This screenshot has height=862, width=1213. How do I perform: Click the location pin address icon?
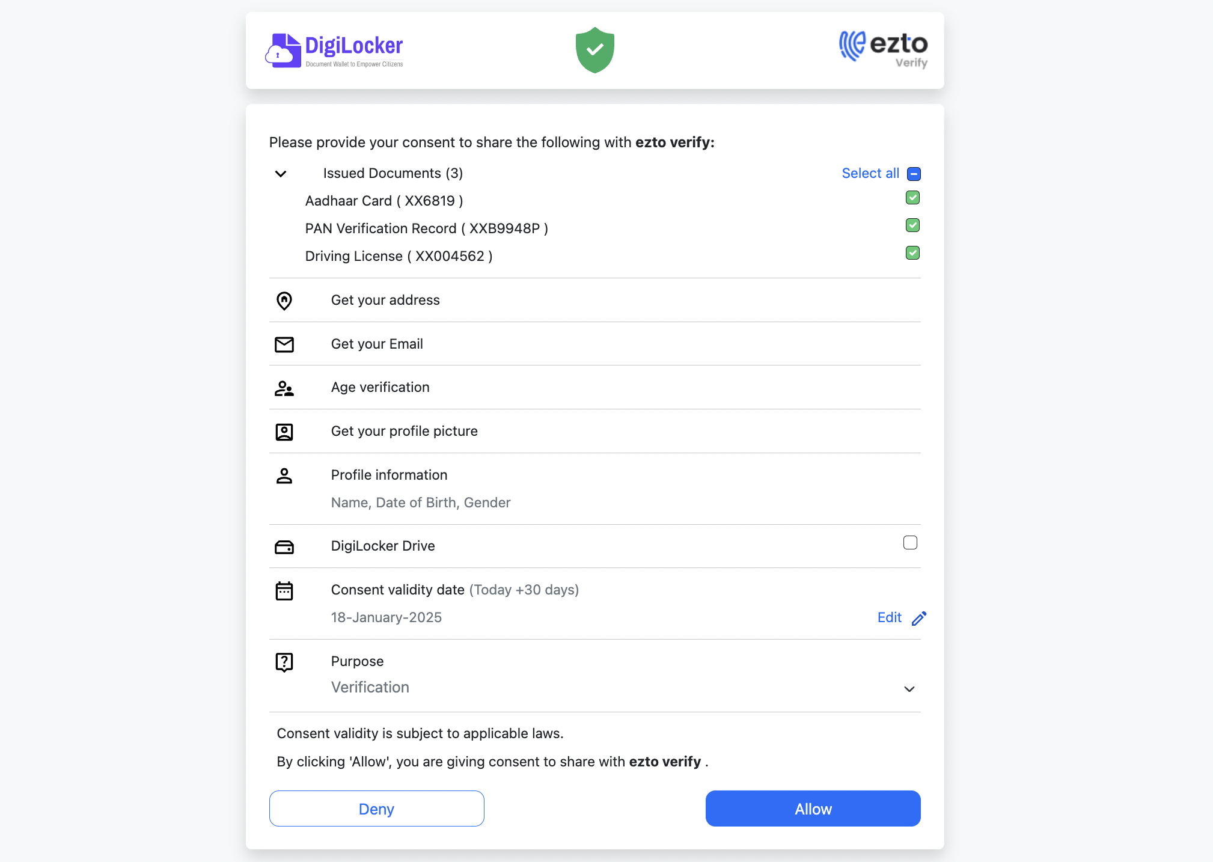[x=284, y=301]
